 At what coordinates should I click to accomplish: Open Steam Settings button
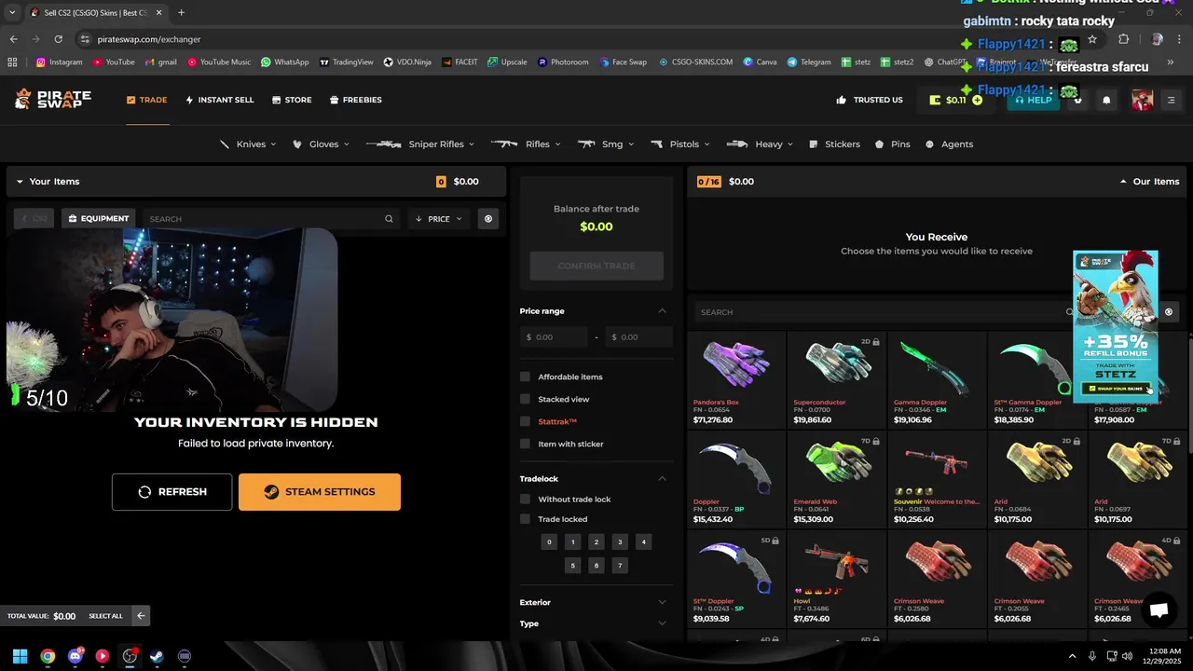point(320,492)
